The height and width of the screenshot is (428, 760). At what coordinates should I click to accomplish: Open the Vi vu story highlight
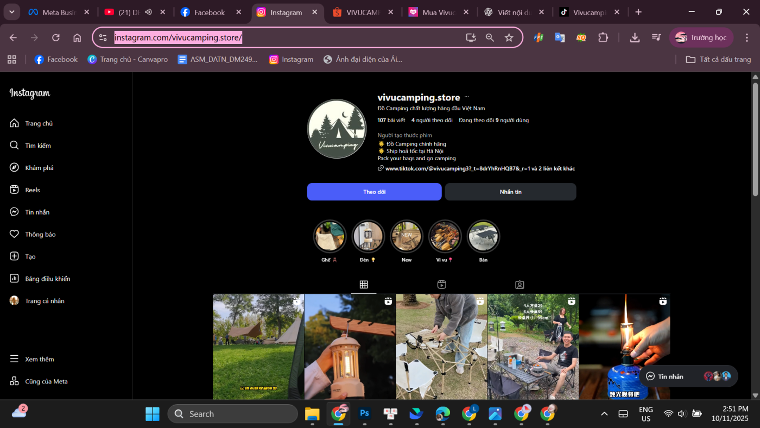tap(445, 236)
